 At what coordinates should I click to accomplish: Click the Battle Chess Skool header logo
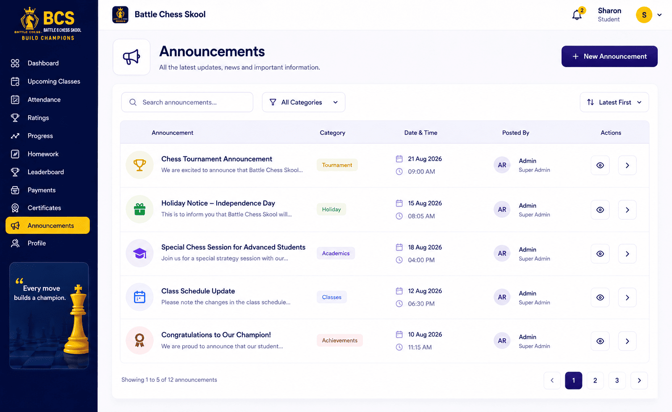[121, 15]
